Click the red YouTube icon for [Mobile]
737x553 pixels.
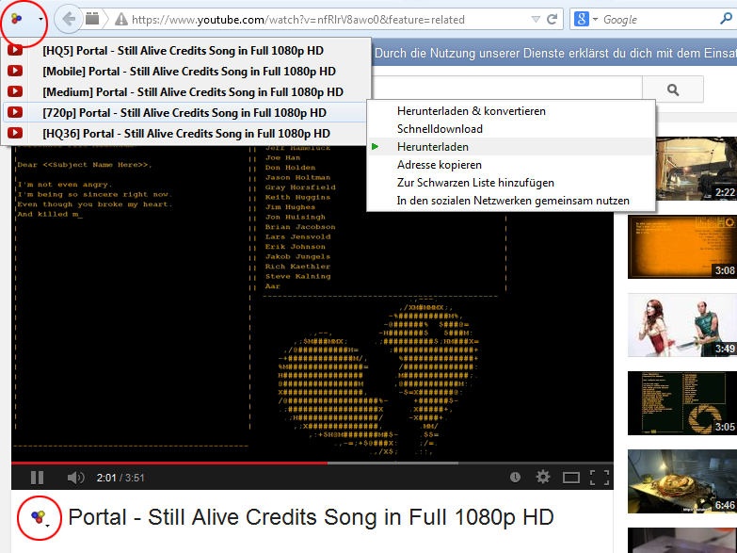(x=15, y=71)
